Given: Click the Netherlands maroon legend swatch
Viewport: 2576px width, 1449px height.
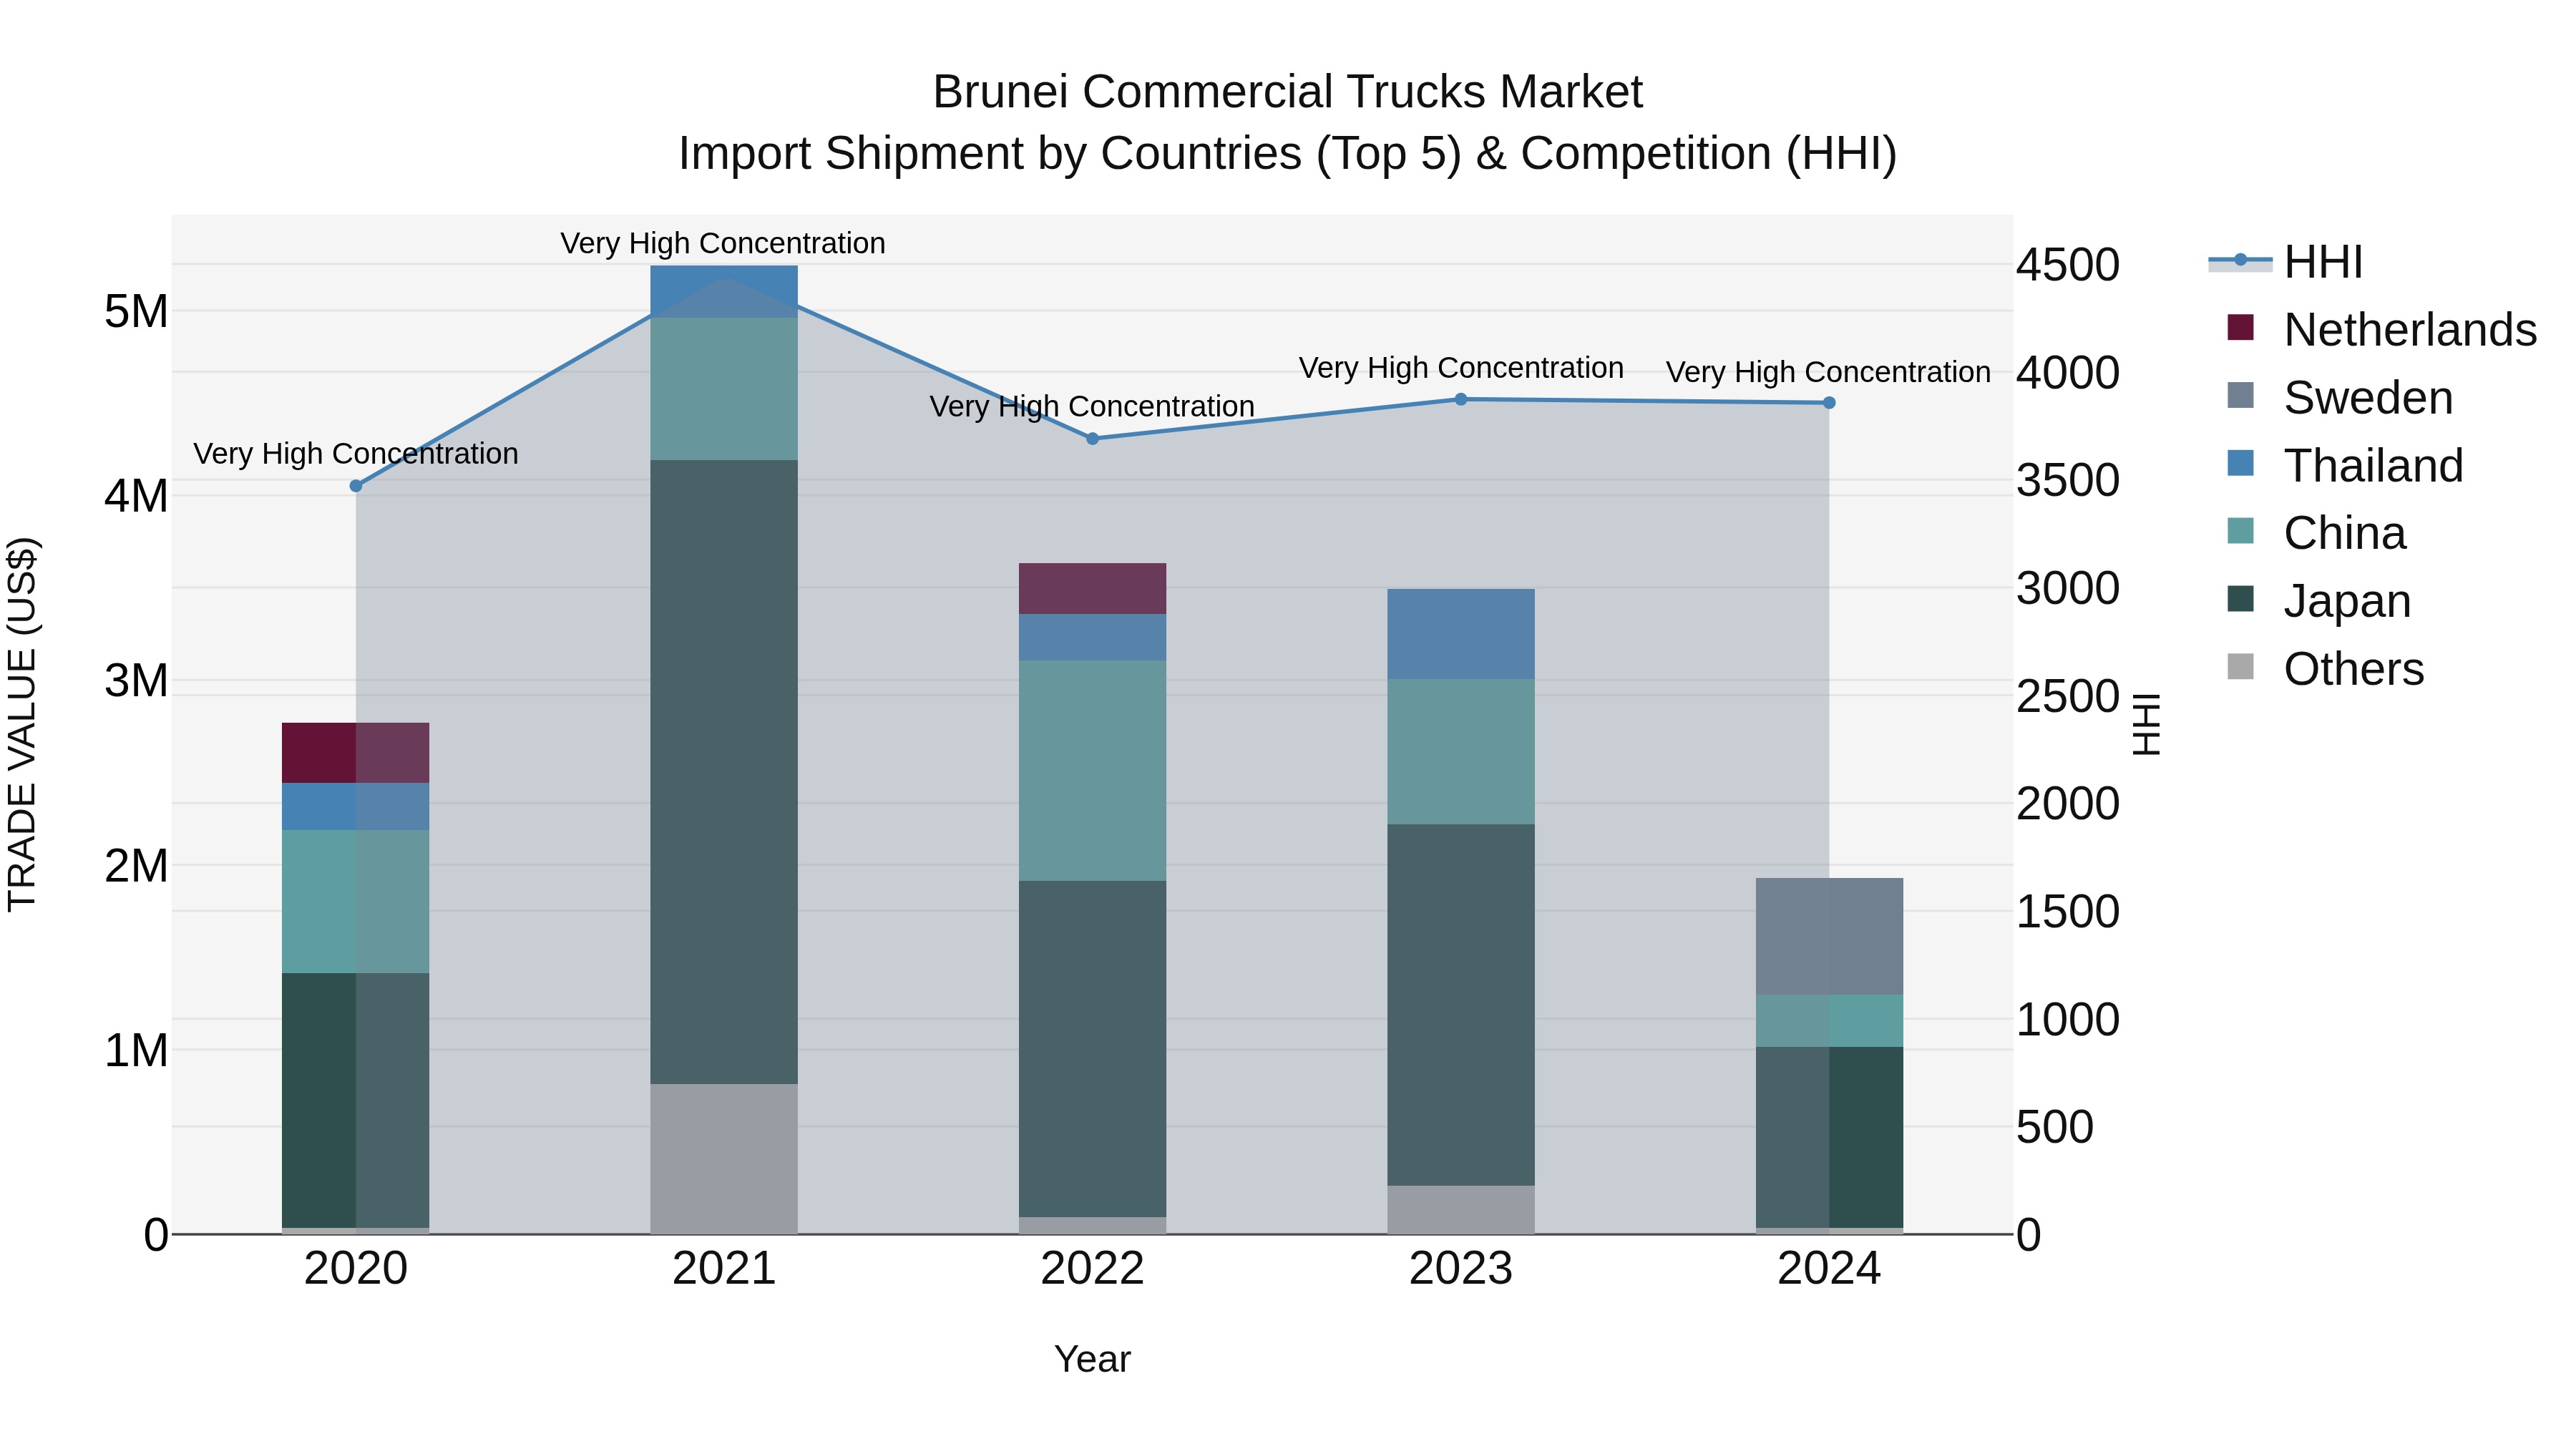Looking at the screenshot, I should 2241,327.
